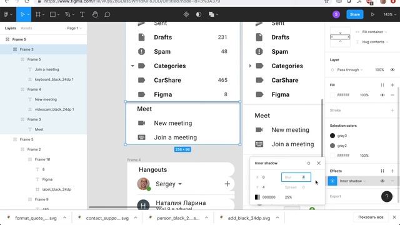Image resolution: width=400 pixels, height=225 pixels.
Task: Close the Inner shadow popup
Action: (x=319, y=163)
